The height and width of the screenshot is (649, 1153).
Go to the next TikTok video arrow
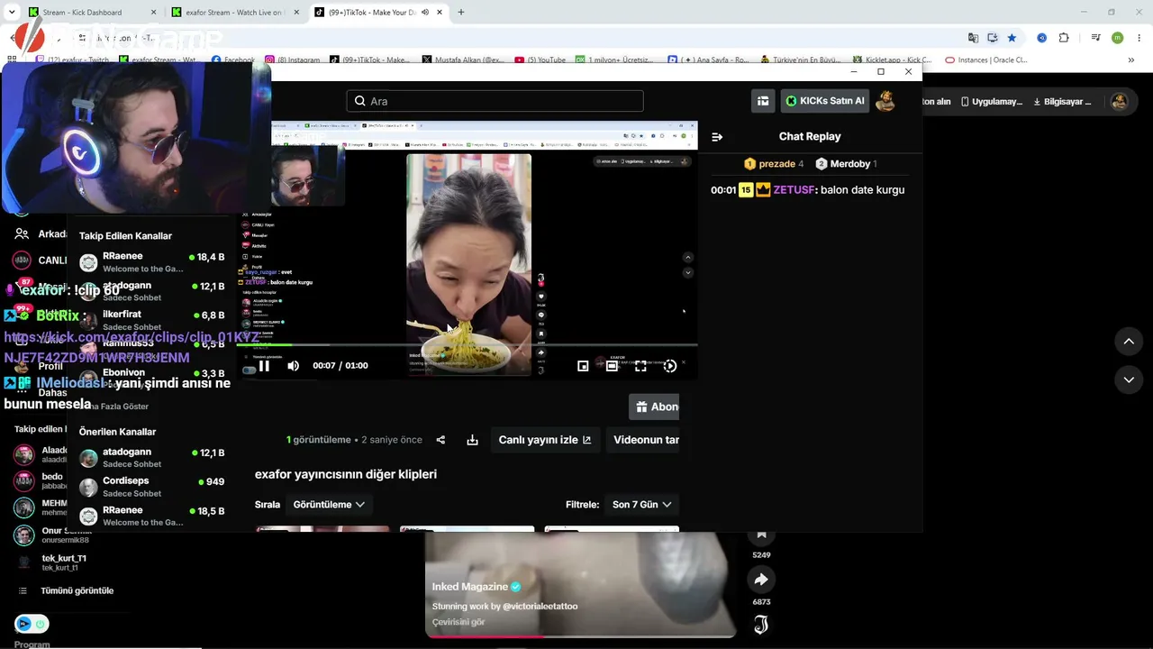point(1129,379)
